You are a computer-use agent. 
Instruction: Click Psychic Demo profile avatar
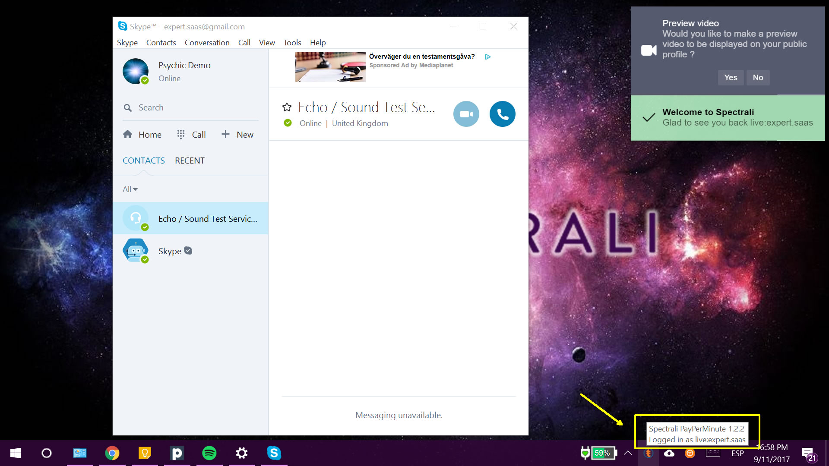(x=136, y=71)
